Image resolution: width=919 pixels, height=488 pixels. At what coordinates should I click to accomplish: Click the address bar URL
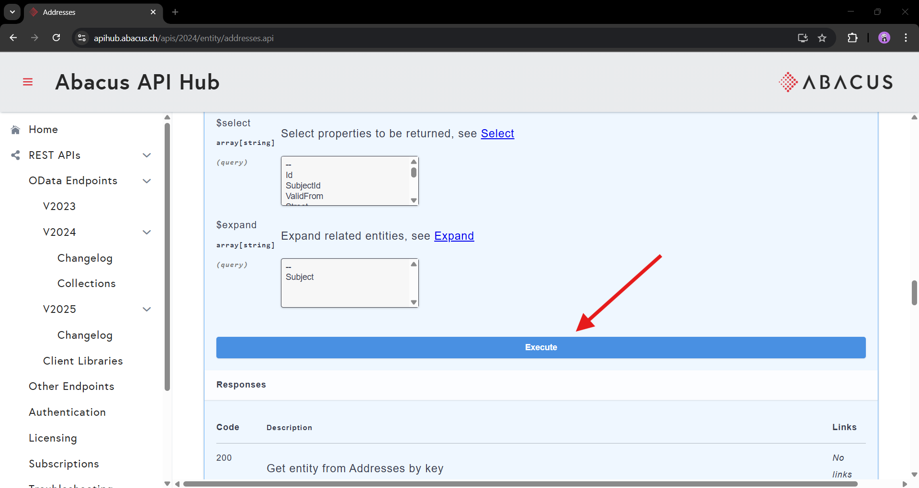click(x=184, y=38)
